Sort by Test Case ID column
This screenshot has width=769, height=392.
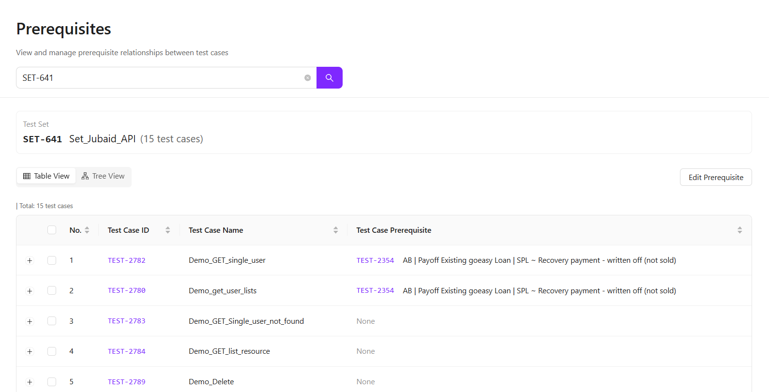(167, 230)
